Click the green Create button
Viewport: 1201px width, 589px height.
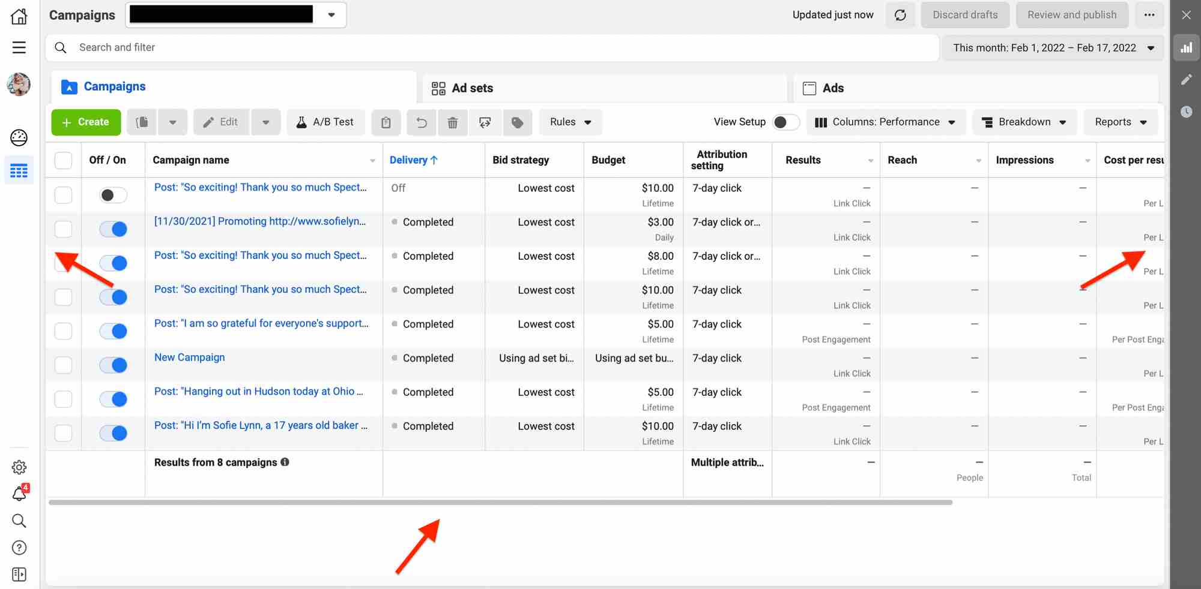coord(86,122)
